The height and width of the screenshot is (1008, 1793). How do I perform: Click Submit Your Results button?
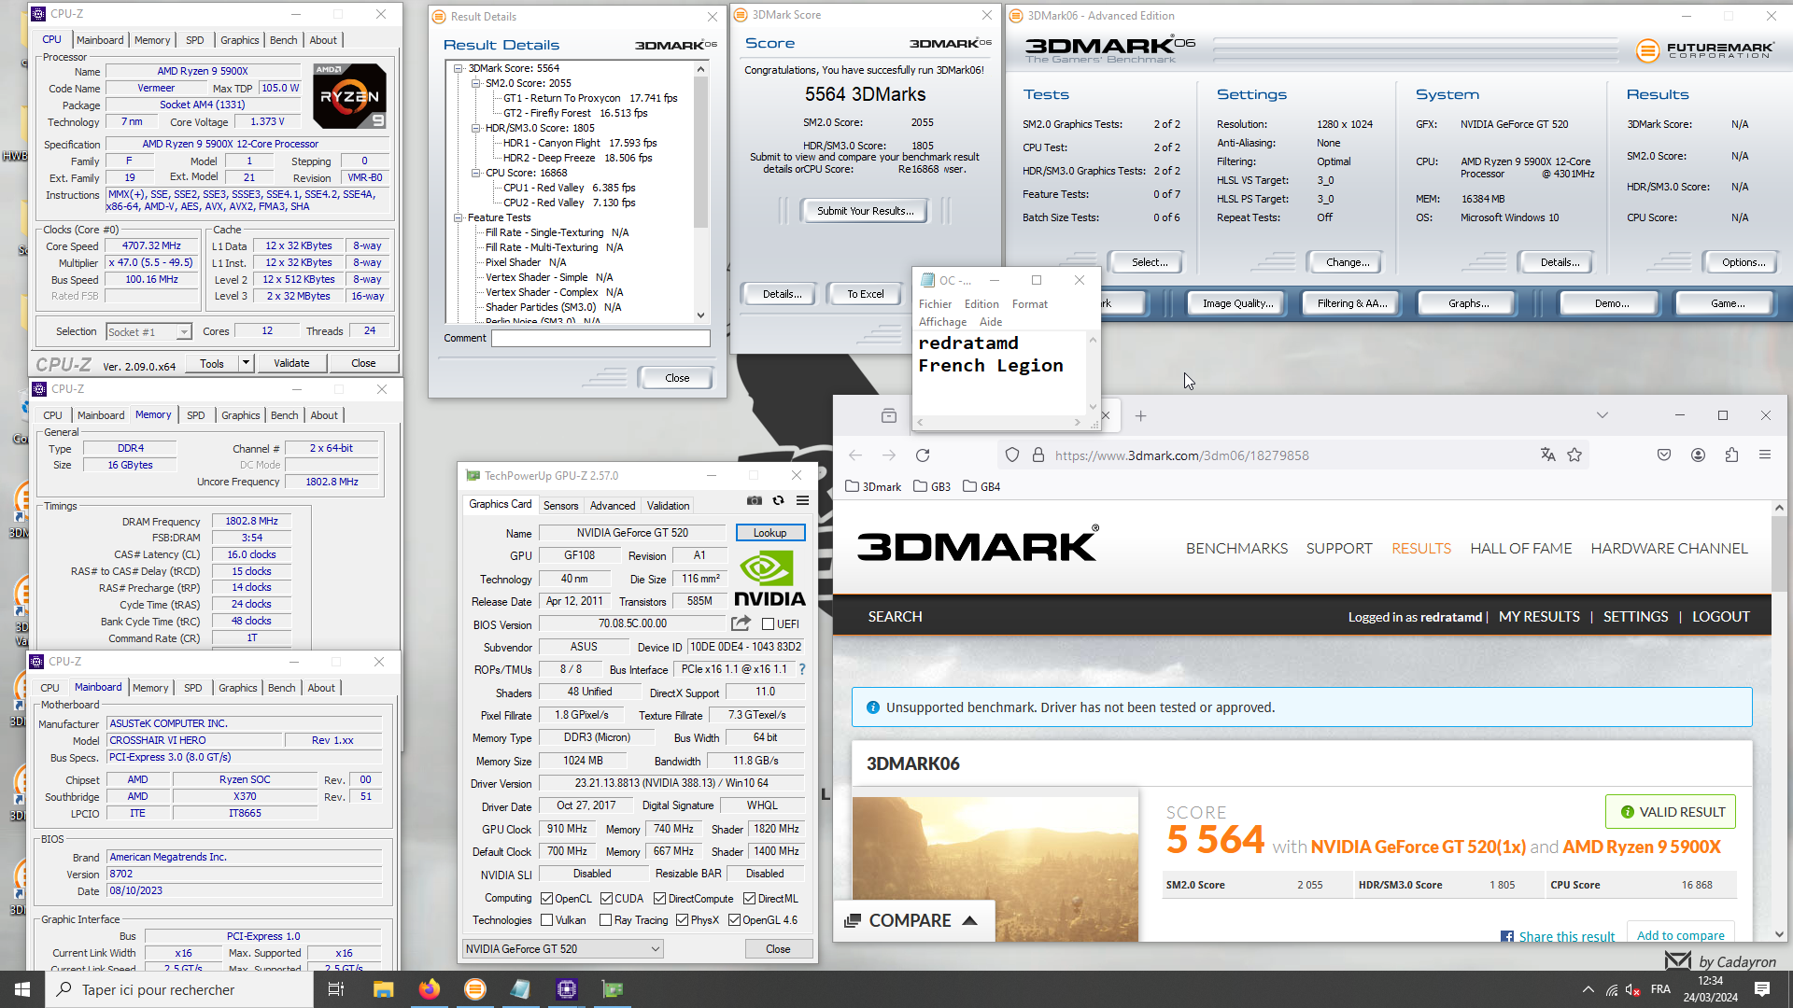[866, 211]
